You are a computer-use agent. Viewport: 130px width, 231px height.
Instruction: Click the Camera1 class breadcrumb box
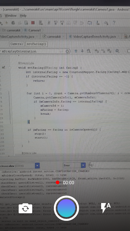coord(17,44)
